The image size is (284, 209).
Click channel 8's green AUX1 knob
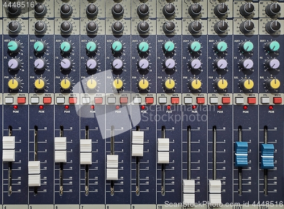(117, 47)
